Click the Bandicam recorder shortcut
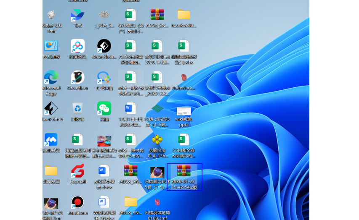The width and height of the screenshot is (359, 220). click(77, 202)
